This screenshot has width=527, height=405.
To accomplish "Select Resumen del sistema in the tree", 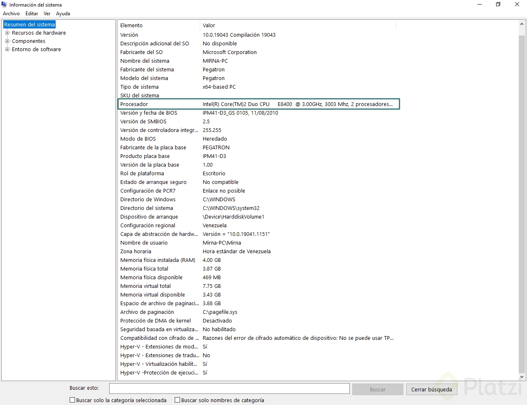I will tap(29, 25).
